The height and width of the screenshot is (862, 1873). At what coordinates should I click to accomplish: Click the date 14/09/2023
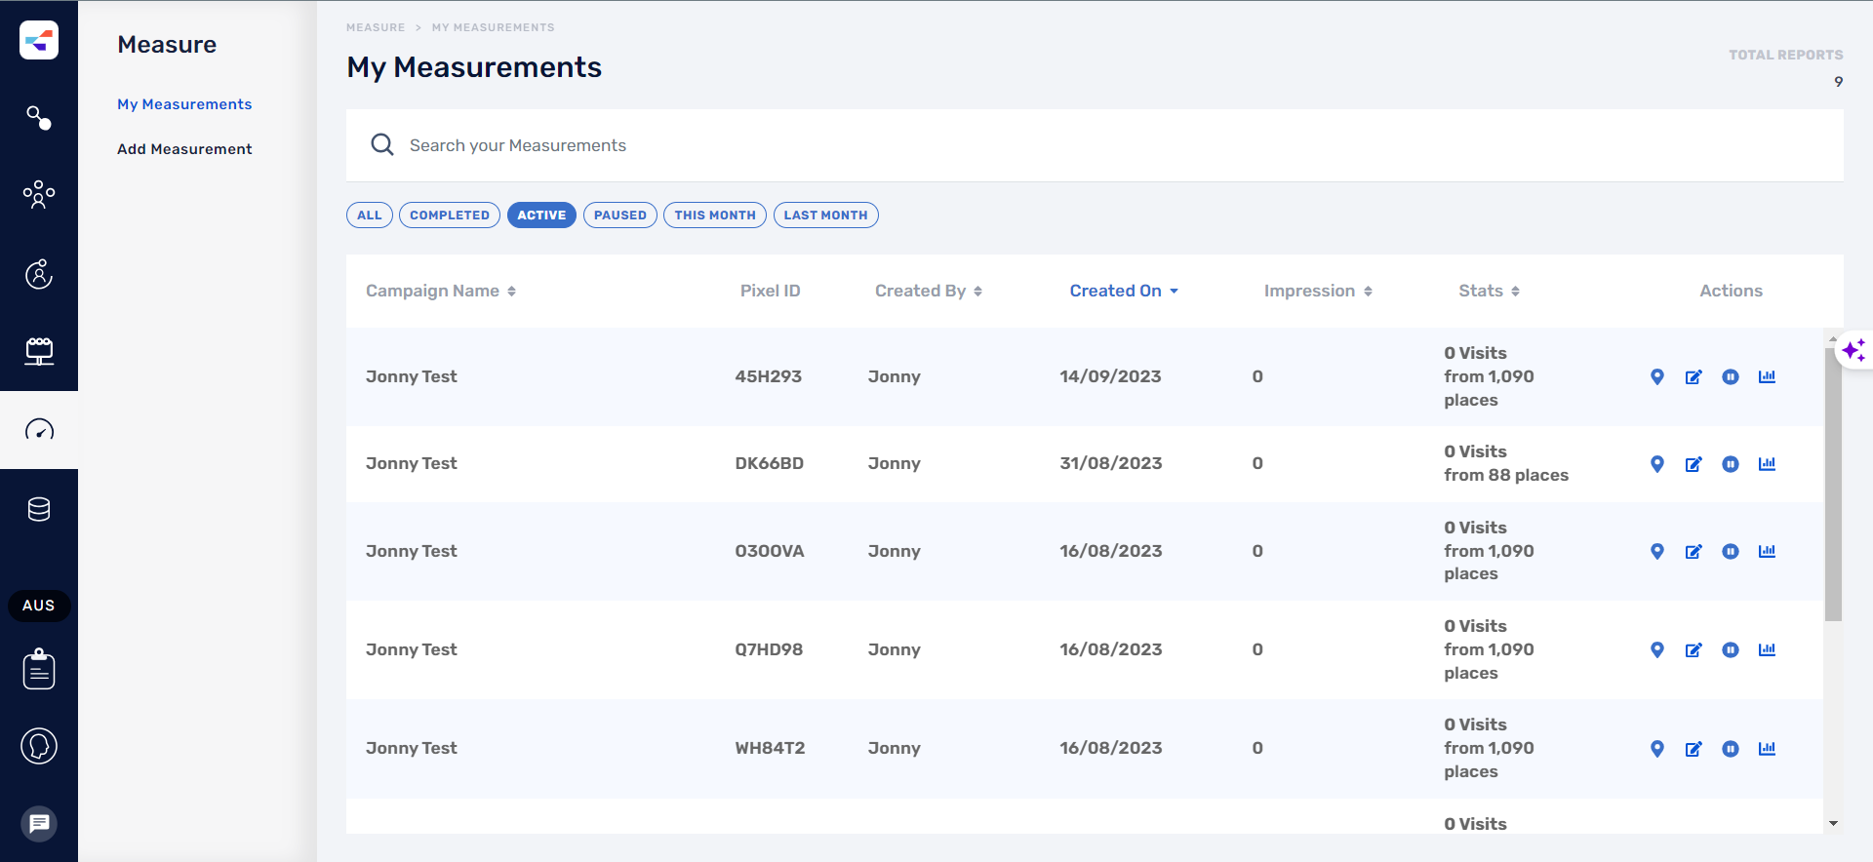point(1110,376)
